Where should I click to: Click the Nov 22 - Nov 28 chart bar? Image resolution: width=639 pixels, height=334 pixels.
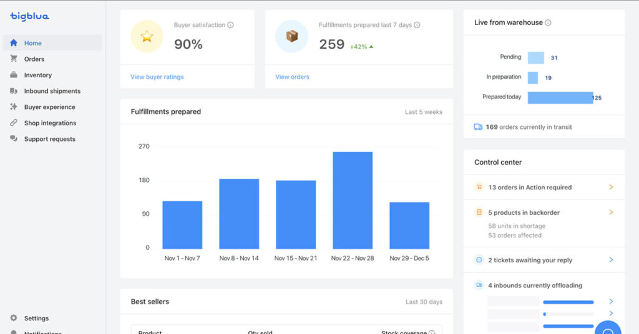click(353, 200)
